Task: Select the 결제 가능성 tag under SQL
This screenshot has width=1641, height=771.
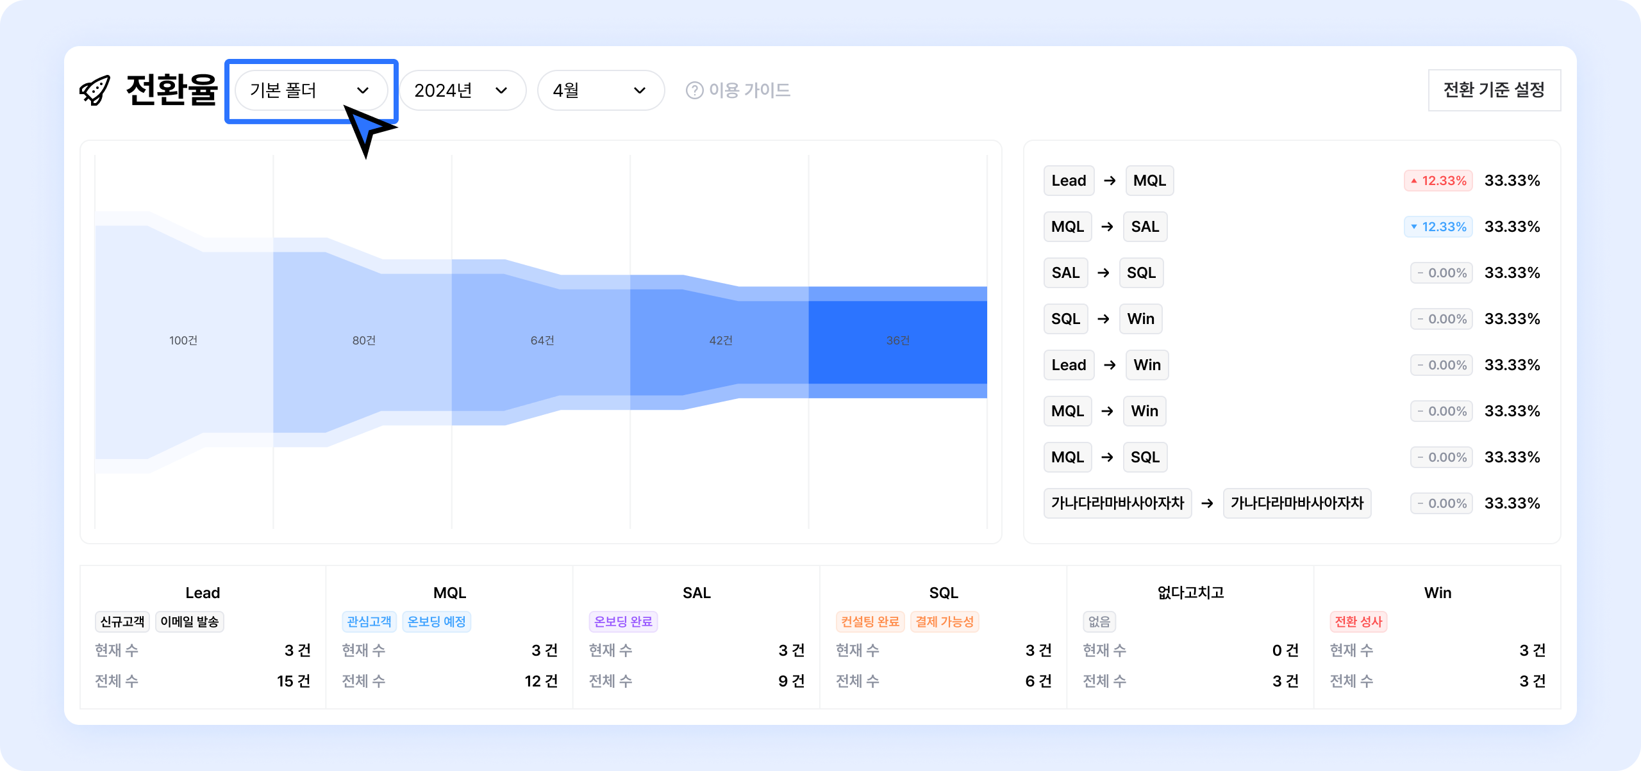Action: 944,622
